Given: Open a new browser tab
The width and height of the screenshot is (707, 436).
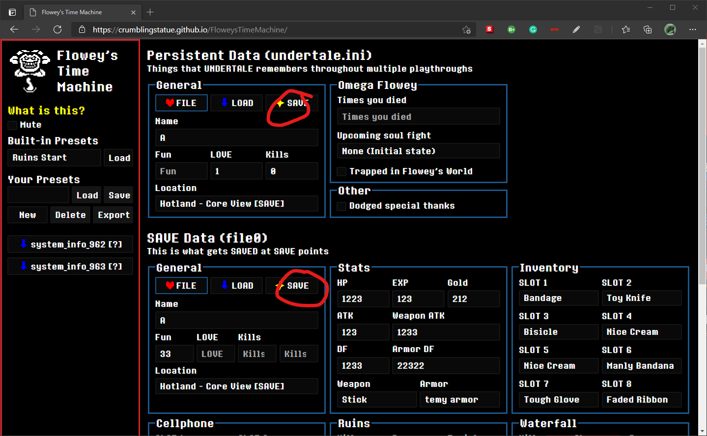Looking at the screenshot, I should click(x=150, y=12).
